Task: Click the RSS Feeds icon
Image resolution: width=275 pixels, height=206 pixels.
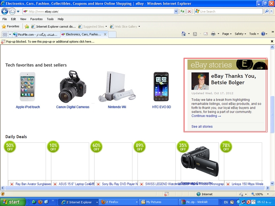Action: pos(195,34)
